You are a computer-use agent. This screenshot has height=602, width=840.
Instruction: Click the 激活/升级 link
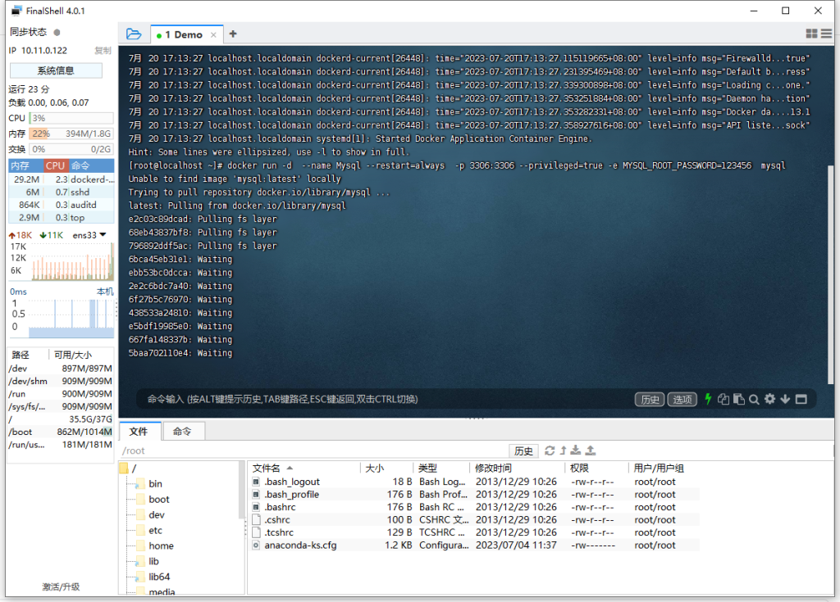pyautogui.click(x=61, y=586)
